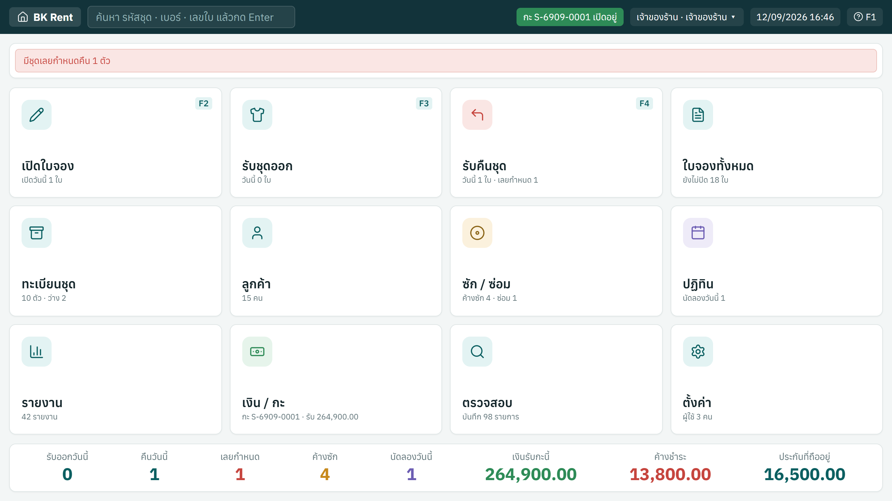Click the F3 shortcut badge
The image size is (892, 501).
[424, 103]
